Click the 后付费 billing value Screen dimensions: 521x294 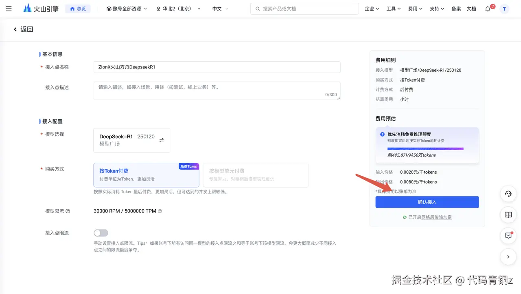point(407,90)
